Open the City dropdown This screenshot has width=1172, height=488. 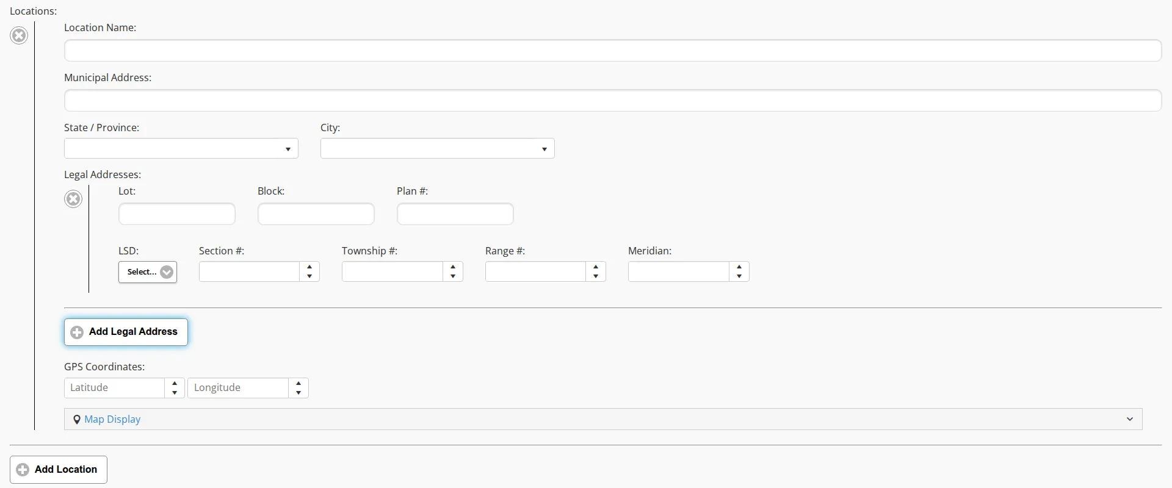point(437,148)
